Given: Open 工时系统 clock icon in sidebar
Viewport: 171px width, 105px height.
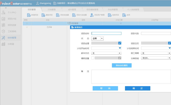Looking at the screenshot, I should tap(3, 31).
